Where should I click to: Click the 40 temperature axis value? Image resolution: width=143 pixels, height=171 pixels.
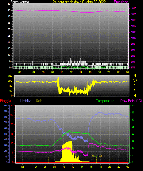pyautogui.click(x=133, y=105)
